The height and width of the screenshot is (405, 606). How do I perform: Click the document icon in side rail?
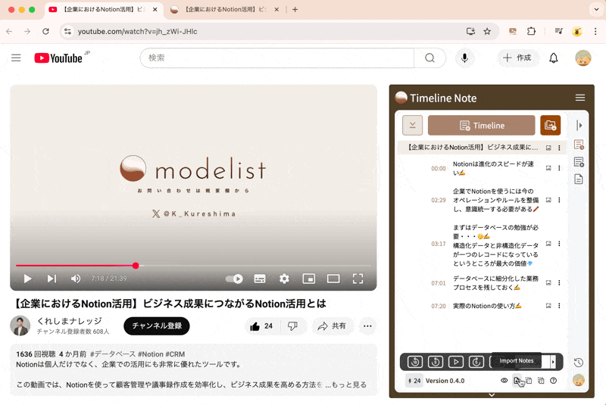(579, 179)
